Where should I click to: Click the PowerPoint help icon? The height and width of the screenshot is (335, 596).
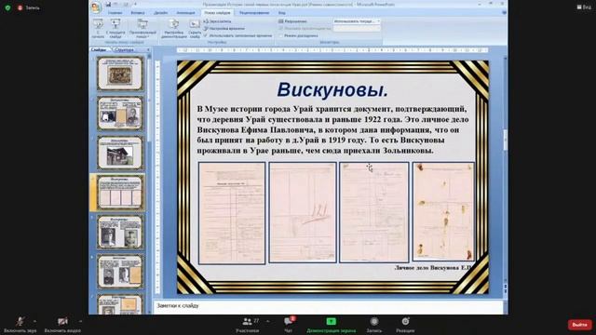tap(504, 12)
